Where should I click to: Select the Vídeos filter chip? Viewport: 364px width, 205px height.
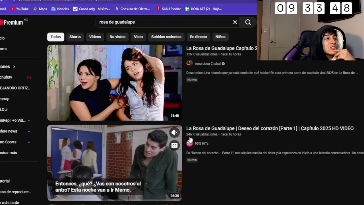click(95, 37)
